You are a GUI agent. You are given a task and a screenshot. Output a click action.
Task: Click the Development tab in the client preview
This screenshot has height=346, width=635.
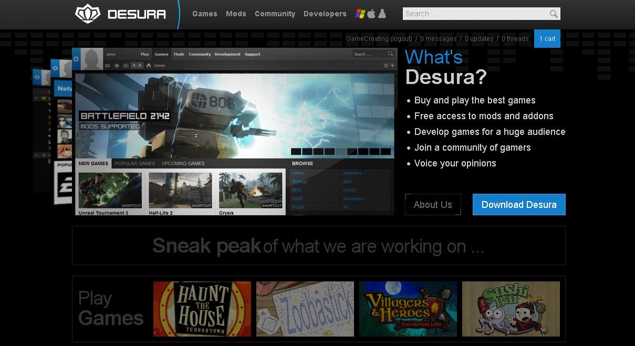coord(227,54)
